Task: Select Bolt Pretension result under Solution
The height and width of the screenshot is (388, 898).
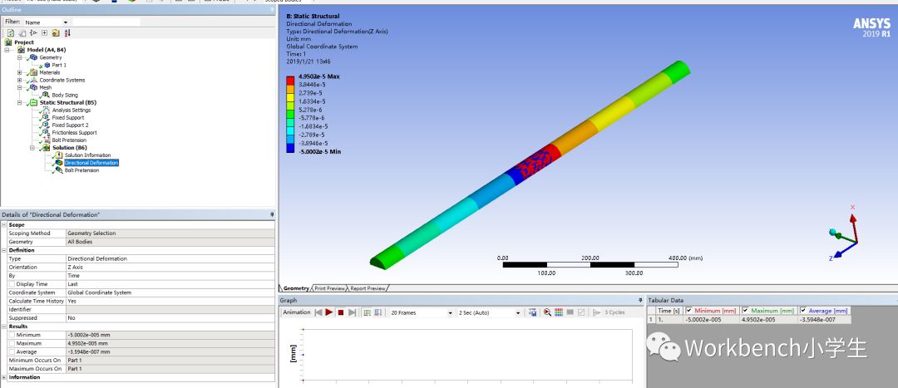Action: (x=81, y=170)
